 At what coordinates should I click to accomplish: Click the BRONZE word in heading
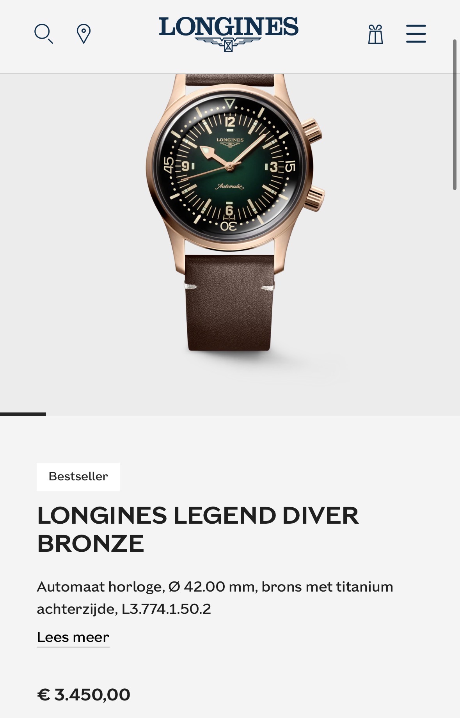click(x=91, y=544)
